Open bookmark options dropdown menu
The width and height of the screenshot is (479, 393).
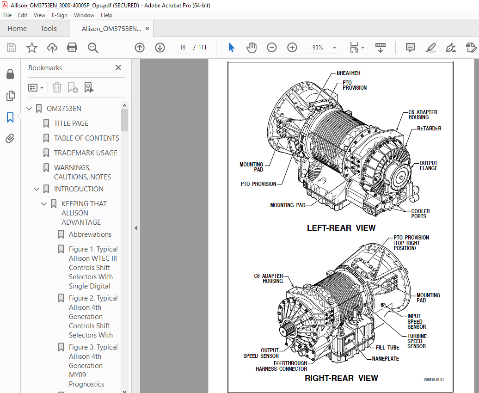click(36, 88)
